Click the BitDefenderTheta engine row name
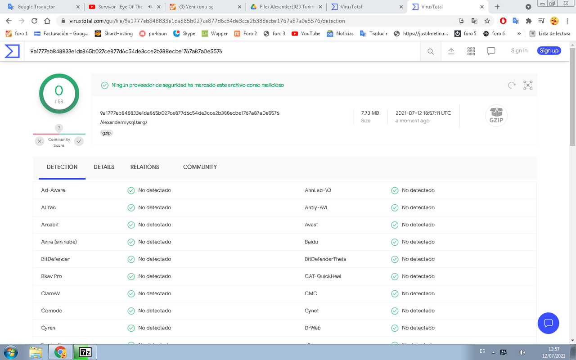 pyautogui.click(x=325, y=259)
